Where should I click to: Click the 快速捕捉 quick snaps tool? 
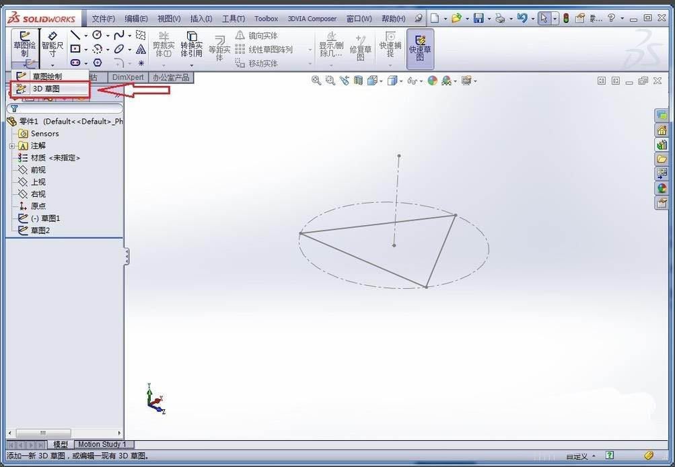(x=390, y=44)
